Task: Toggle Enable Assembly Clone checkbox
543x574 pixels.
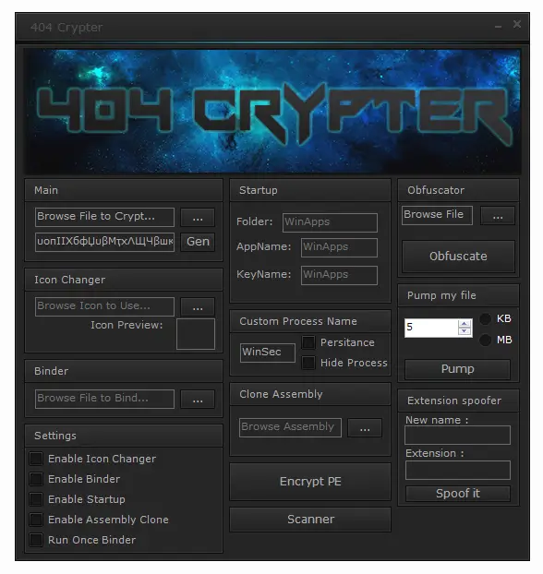Action: 36,519
